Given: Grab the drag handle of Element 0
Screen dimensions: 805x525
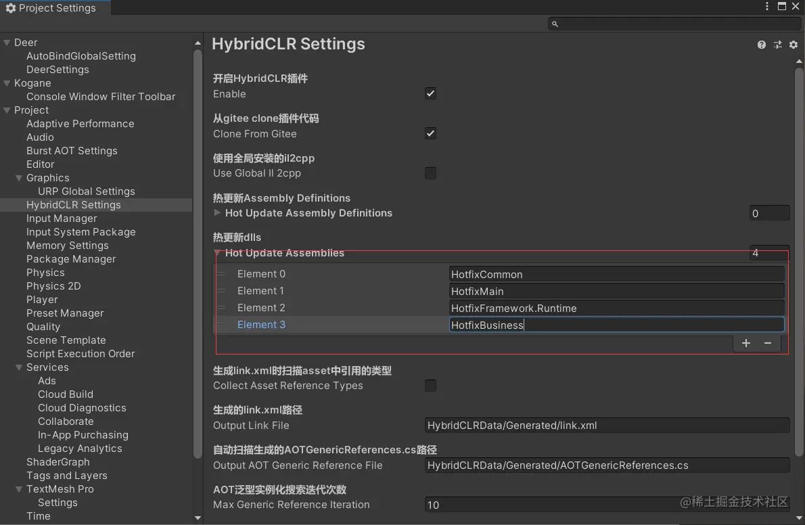Looking at the screenshot, I should [x=221, y=274].
